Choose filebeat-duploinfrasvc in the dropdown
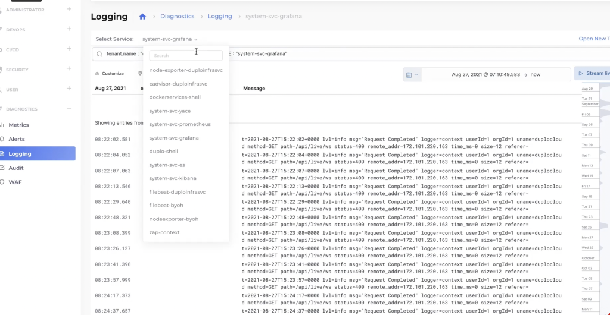This screenshot has height=315, width=610. point(178,192)
